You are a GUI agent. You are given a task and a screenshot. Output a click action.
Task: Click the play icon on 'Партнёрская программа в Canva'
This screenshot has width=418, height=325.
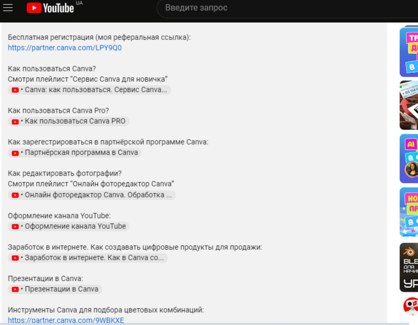(x=15, y=152)
